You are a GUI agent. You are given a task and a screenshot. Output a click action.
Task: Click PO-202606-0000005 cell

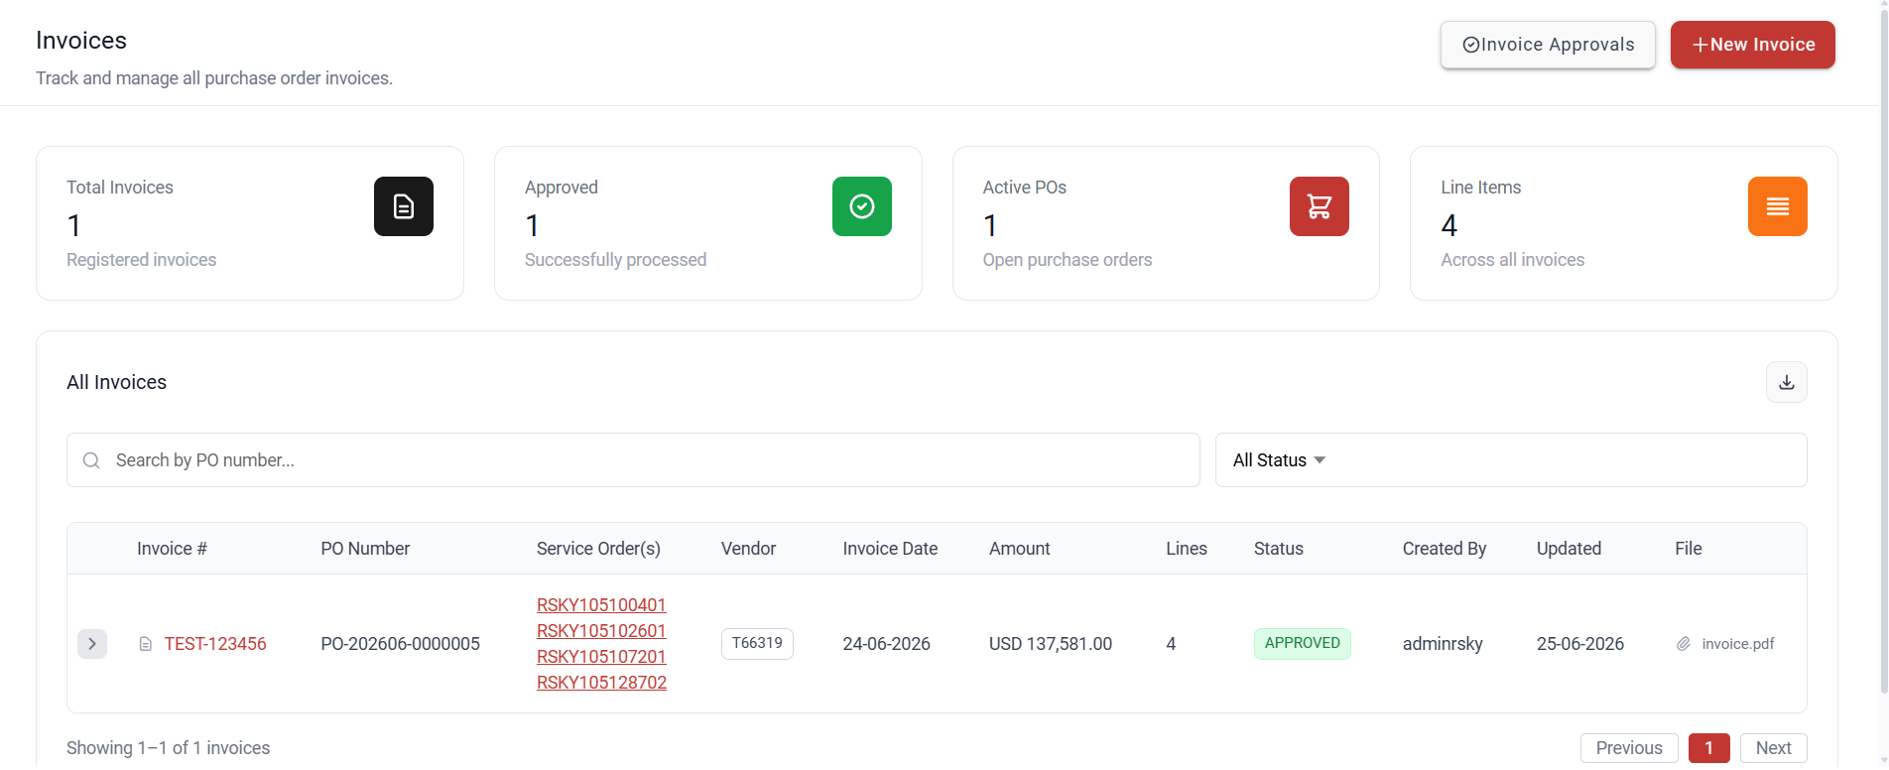[x=400, y=644]
